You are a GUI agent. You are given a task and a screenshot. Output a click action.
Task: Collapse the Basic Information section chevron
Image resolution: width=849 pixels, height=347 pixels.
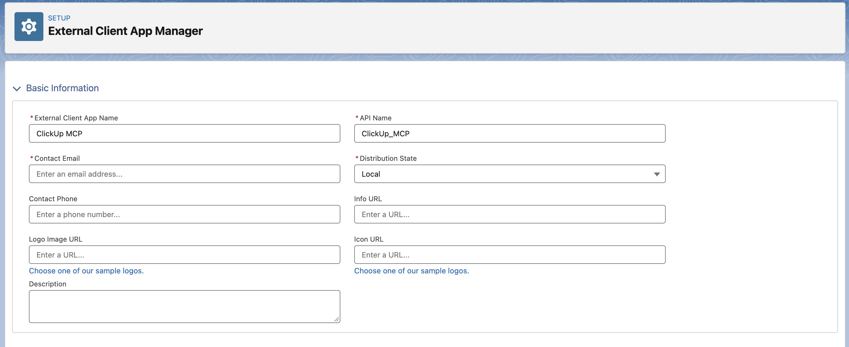[x=17, y=88]
